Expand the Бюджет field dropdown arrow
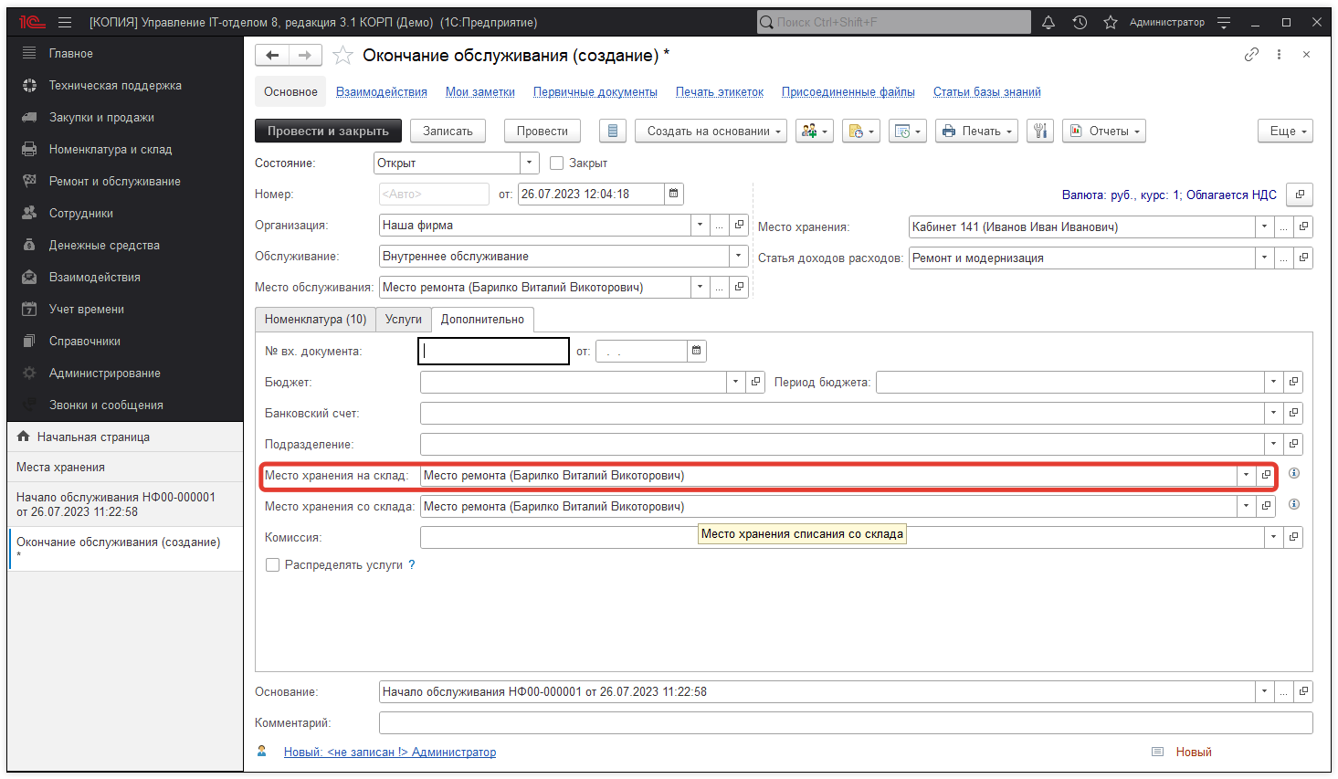The height and width of the screenshot is (779, 1338). tap(735, 383)
